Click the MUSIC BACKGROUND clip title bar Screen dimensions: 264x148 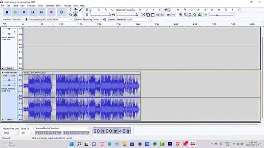[x=82, y=72]
